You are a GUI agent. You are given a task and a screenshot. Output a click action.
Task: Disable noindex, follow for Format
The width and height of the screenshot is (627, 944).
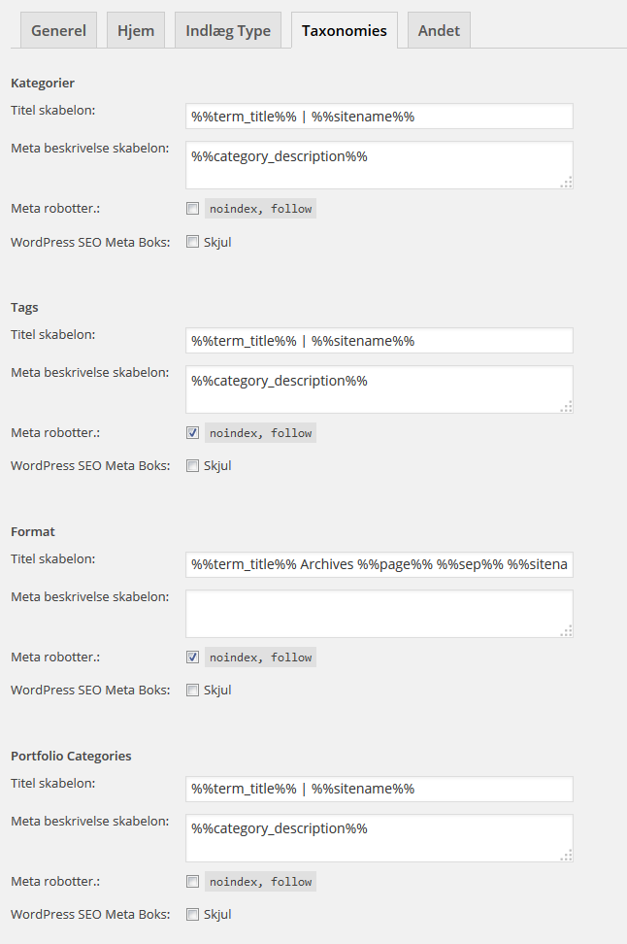pos(193,657)
